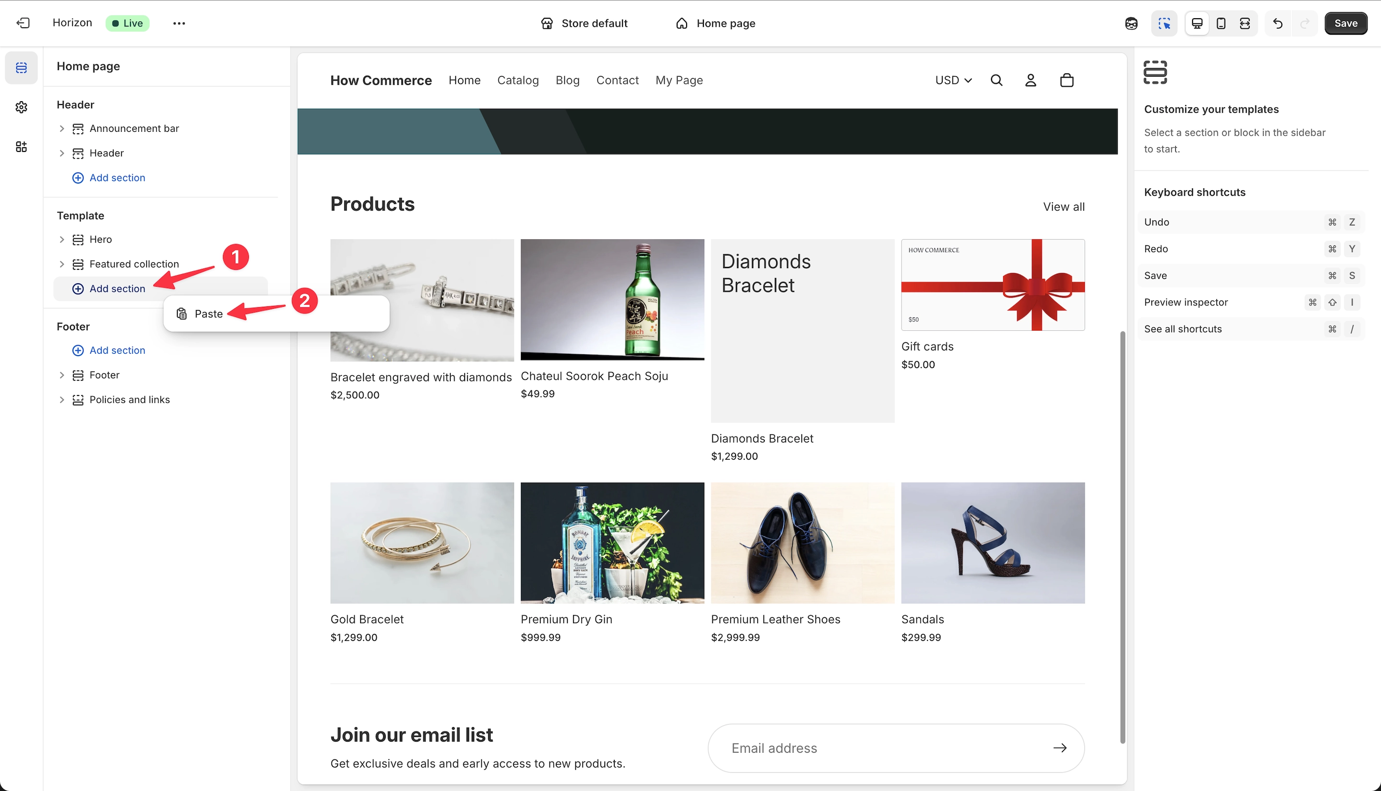Expand the Footer section row
This screenshot has height=791, width=1381.
click(61, 375)
